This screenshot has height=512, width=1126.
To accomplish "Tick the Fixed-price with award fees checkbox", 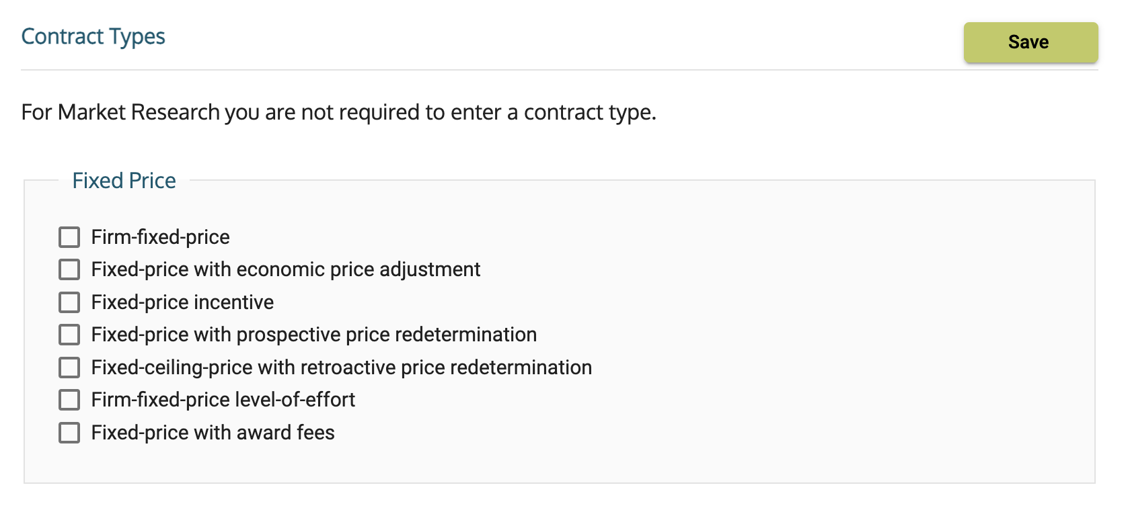I will [x=69, y=433].
